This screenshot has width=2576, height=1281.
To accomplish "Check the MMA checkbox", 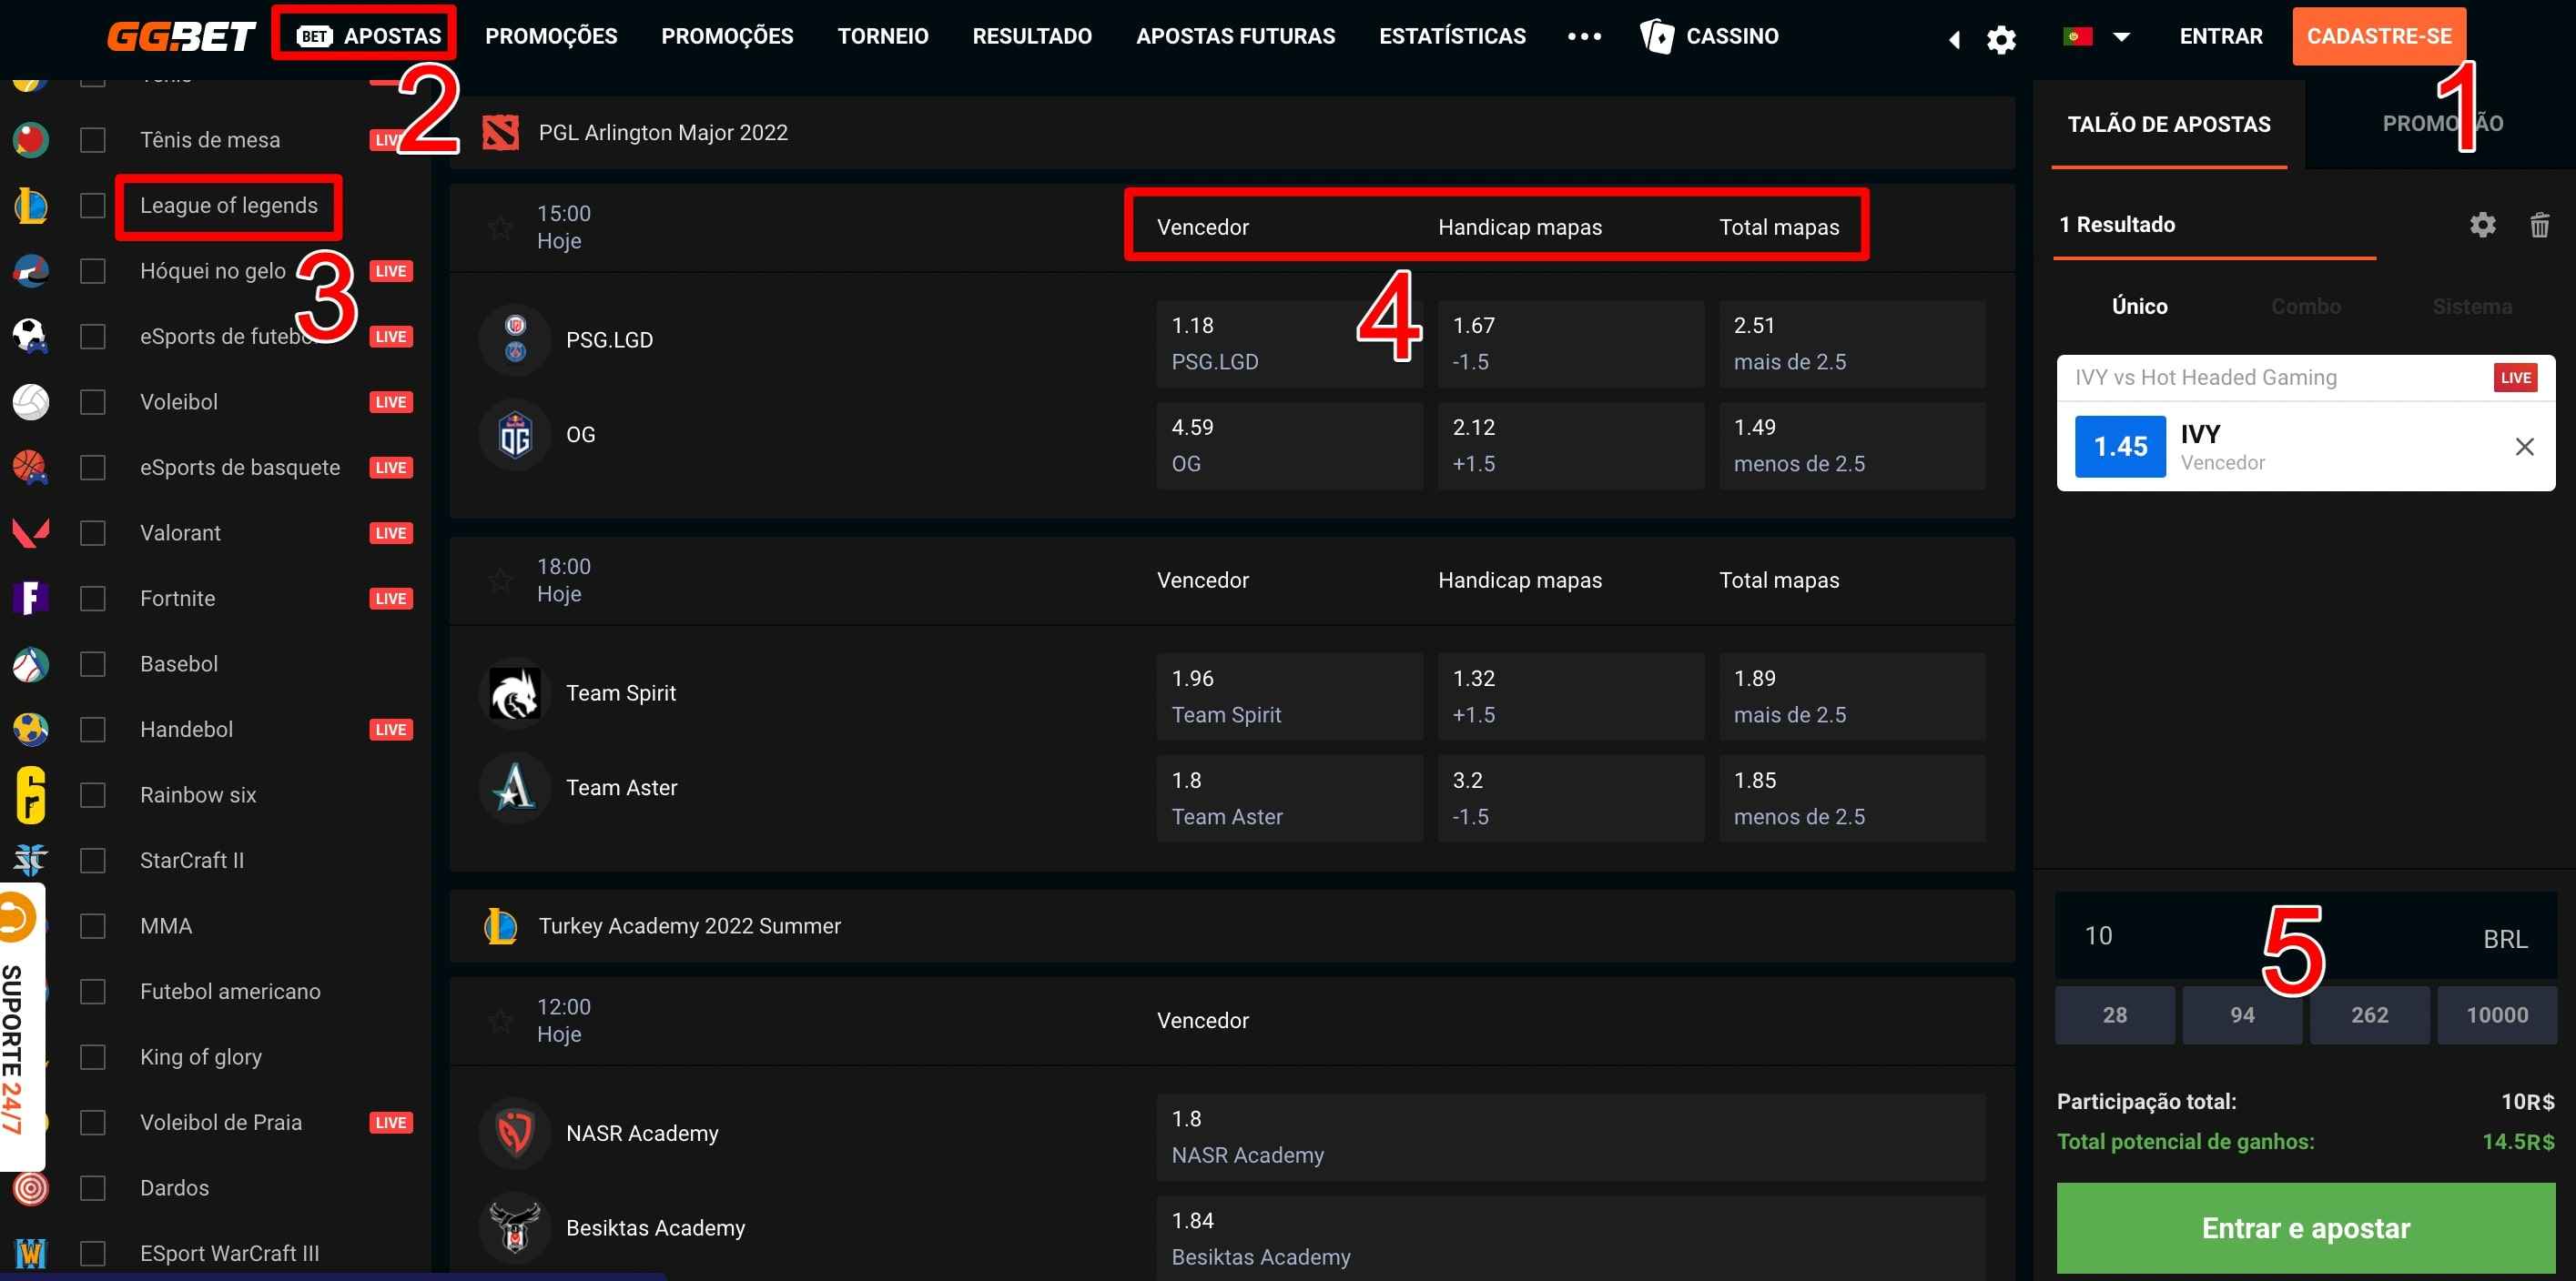I will click(92, 925).
